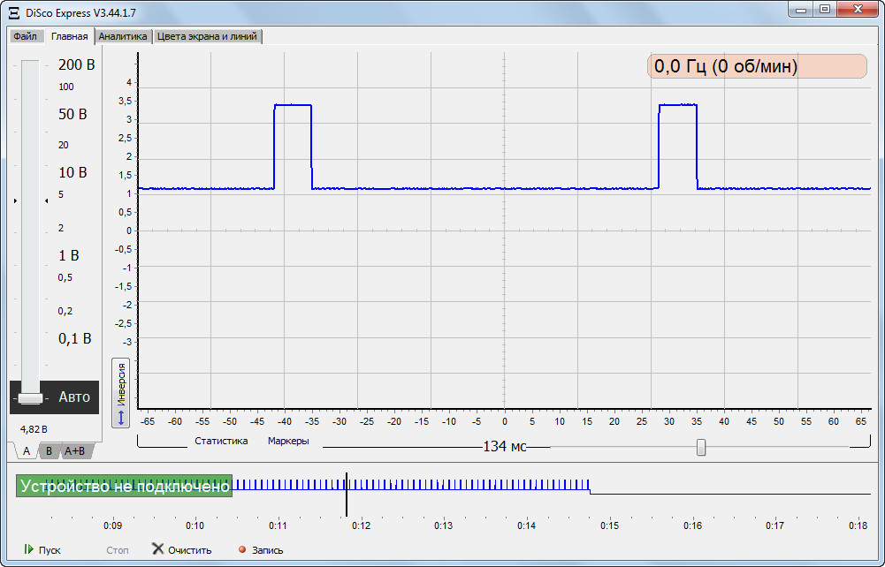Set the voltage range to 0,1 В
885x567 pixels.
click(x=74, y=338)
